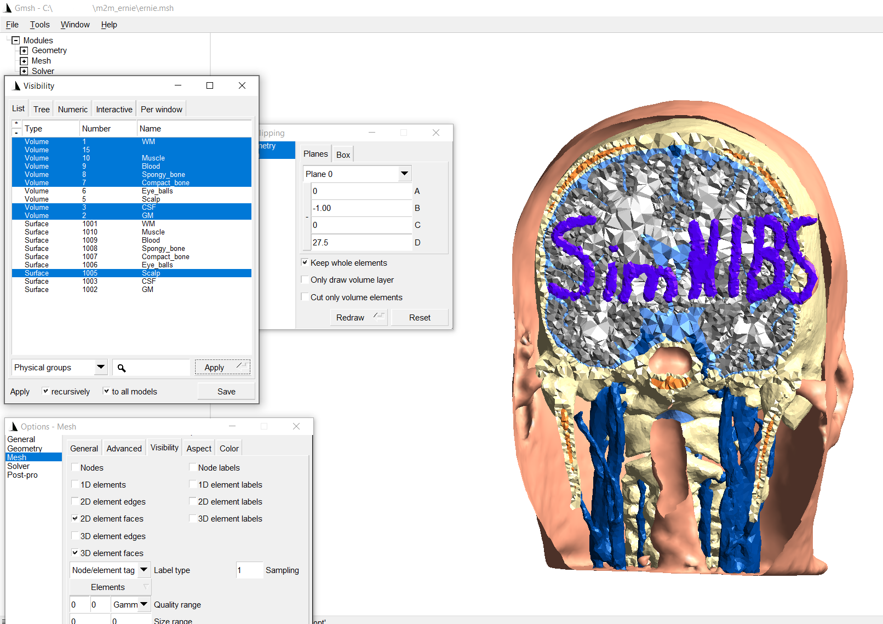
Task: Enable Cut only volume elements
Action: click(x=305, y=297)
